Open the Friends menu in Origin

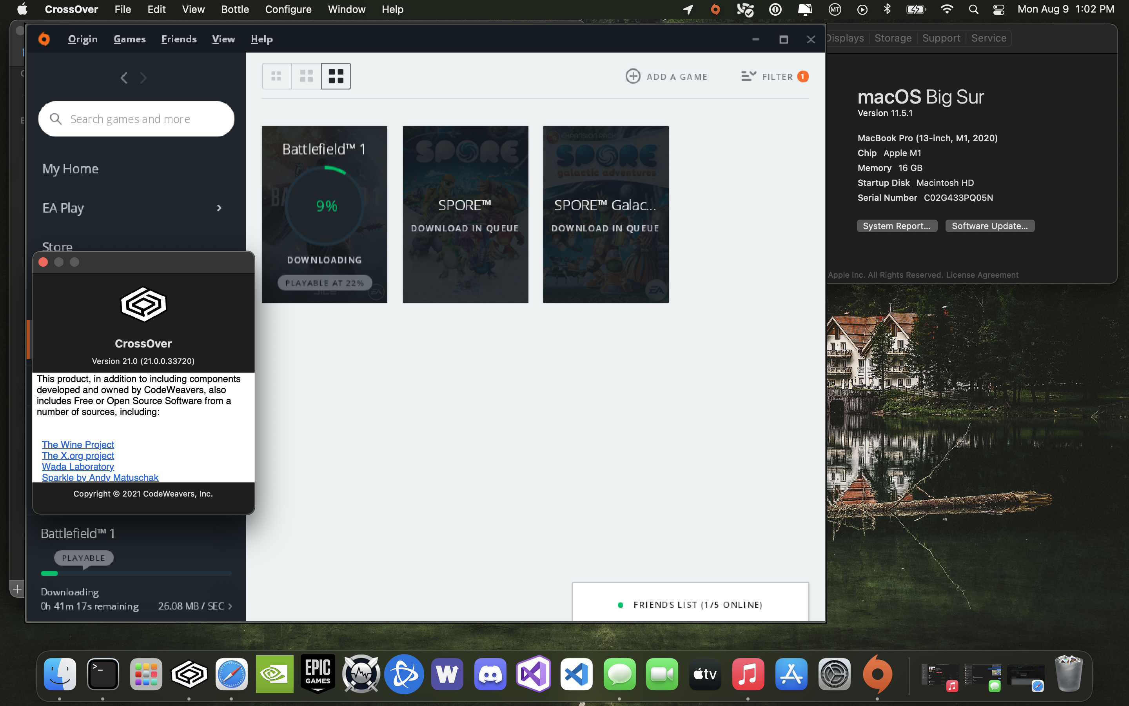point(179,38)
